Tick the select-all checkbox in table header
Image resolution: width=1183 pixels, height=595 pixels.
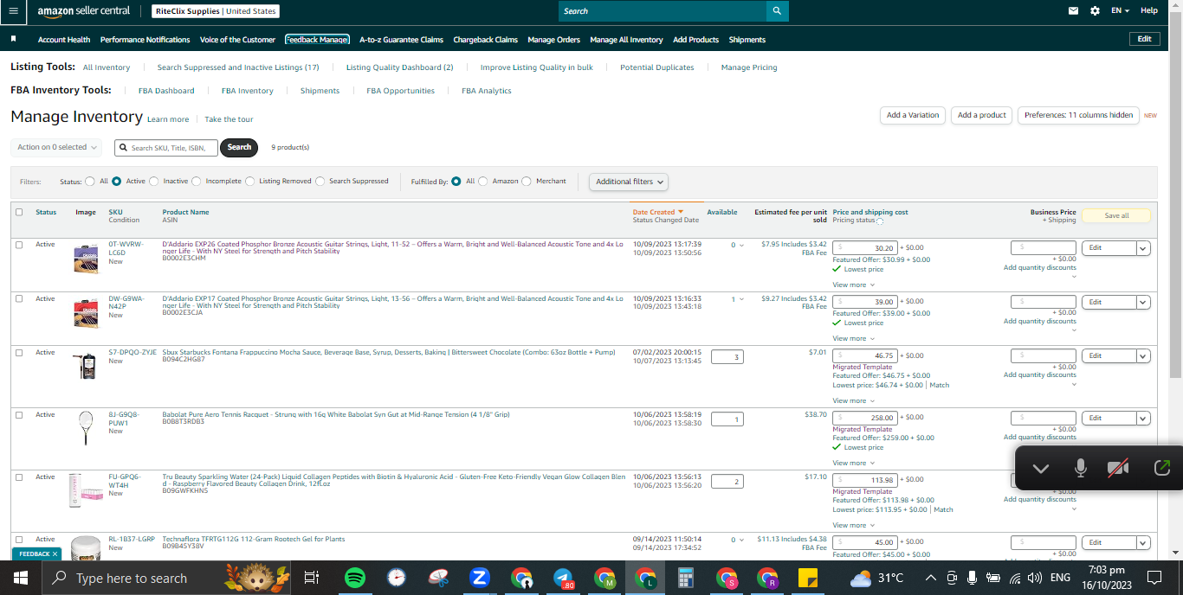(19, 212)
